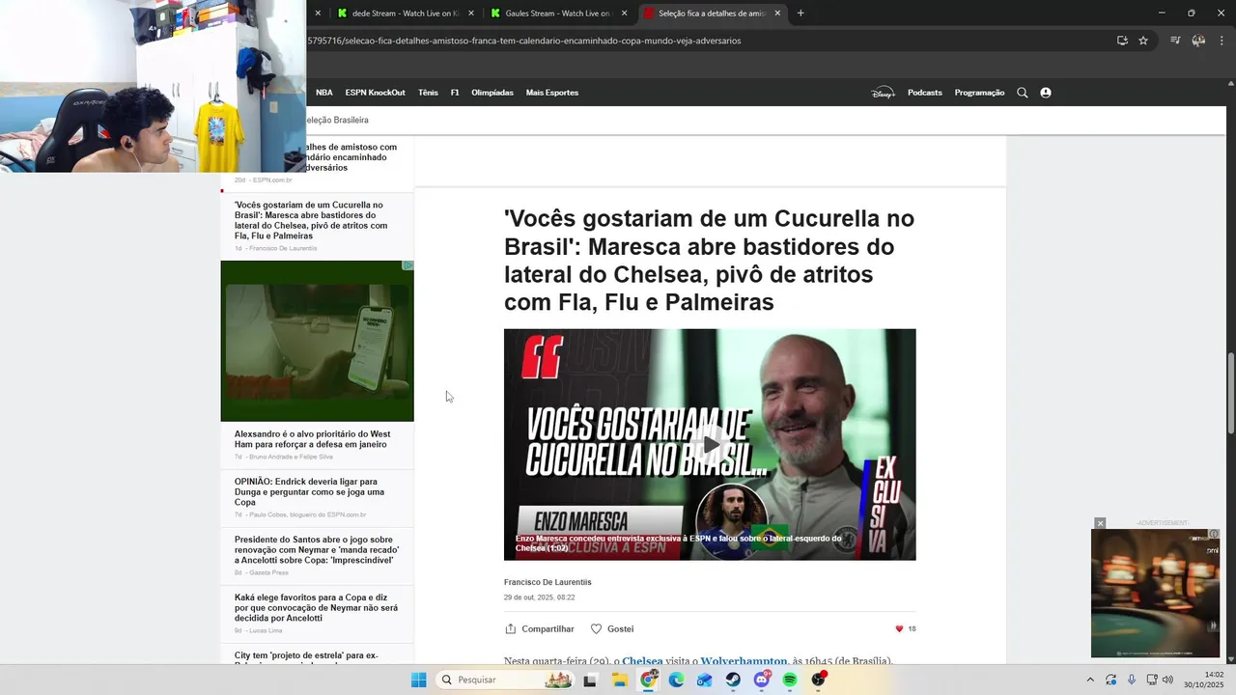The height and width of the screenshot is (695, 1236).
Task: Go to Podcasts section
Action: 925,93
